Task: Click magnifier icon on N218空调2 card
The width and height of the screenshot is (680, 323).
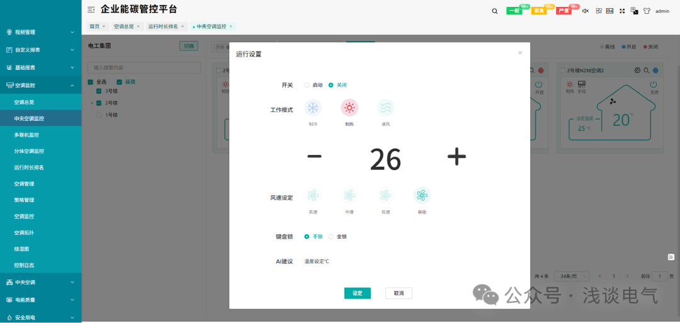Action: click(x=646, y=71)
